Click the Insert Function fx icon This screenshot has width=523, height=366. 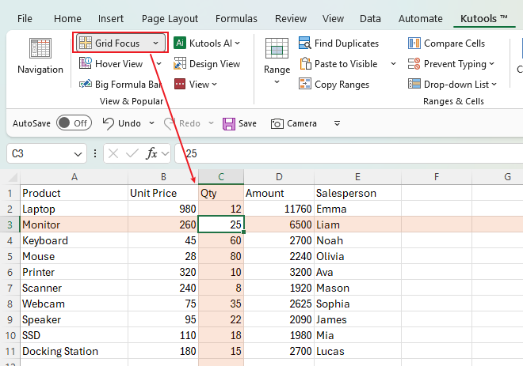pos(151,153)
